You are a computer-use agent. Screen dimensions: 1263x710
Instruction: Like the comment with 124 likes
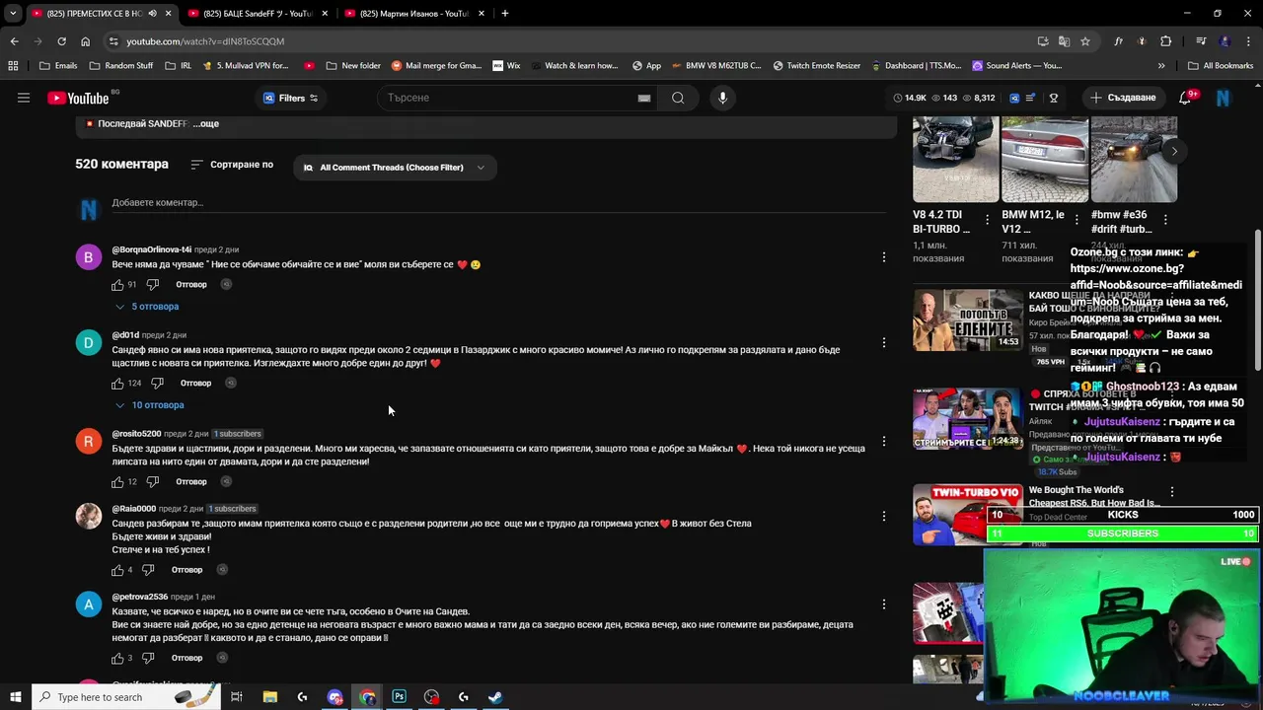coord(117,384)
